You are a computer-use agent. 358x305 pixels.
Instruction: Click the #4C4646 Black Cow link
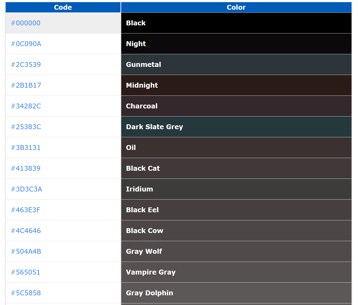click(26, 231)
